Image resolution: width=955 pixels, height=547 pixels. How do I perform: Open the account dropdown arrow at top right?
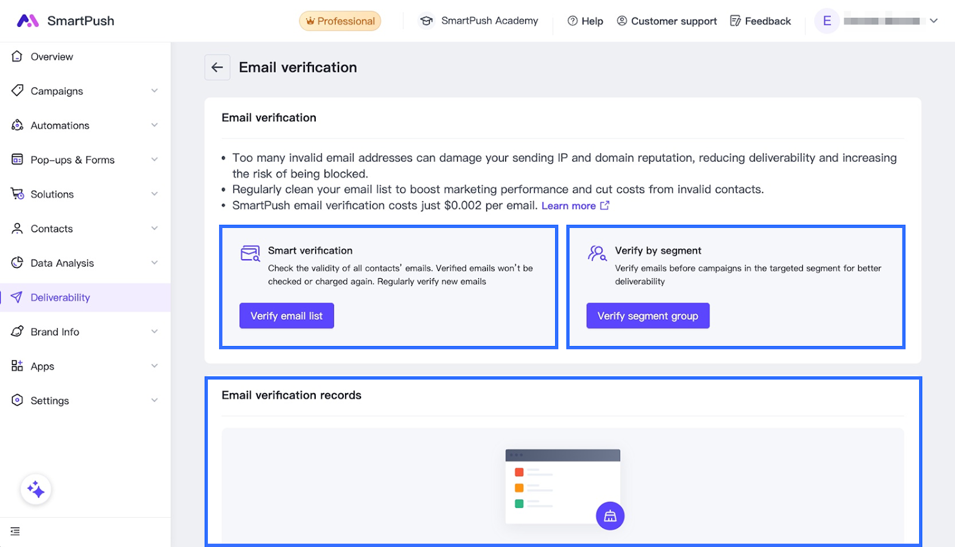[934, 21]
